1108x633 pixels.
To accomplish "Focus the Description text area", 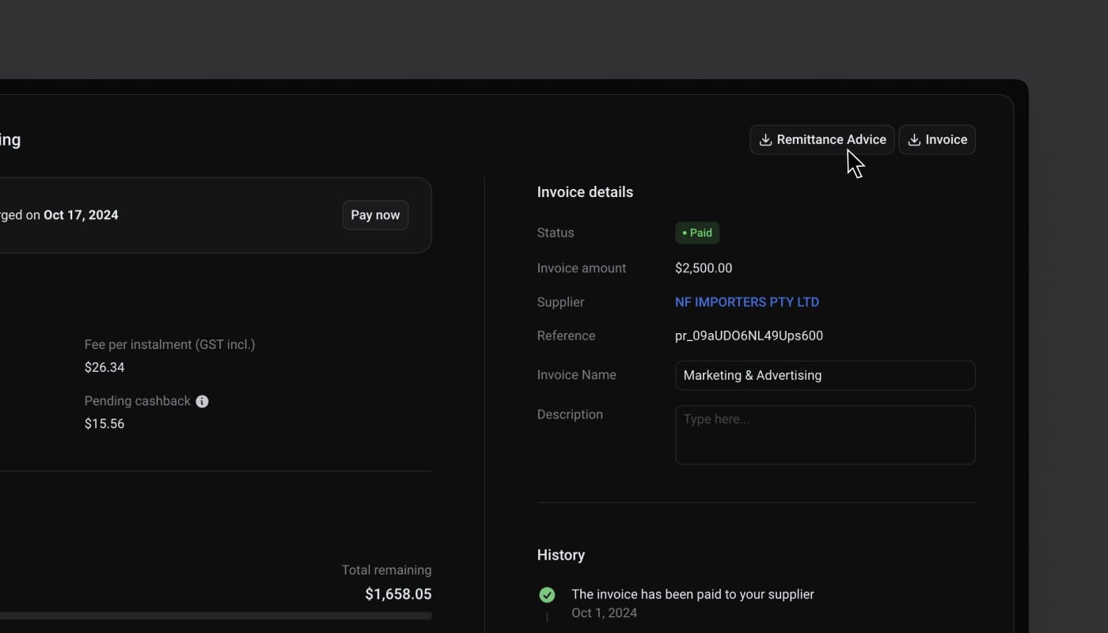I will pos(825,435).
